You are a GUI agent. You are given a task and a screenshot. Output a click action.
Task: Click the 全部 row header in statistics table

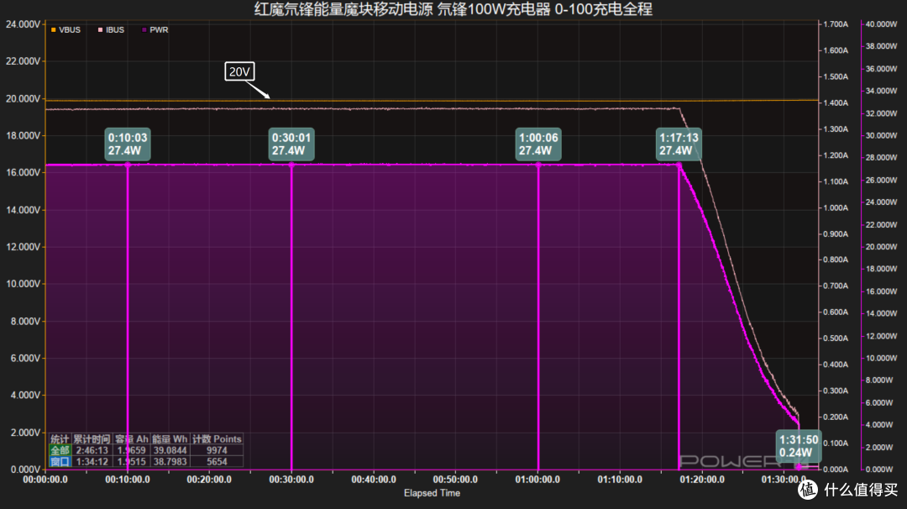coord(60,450)
